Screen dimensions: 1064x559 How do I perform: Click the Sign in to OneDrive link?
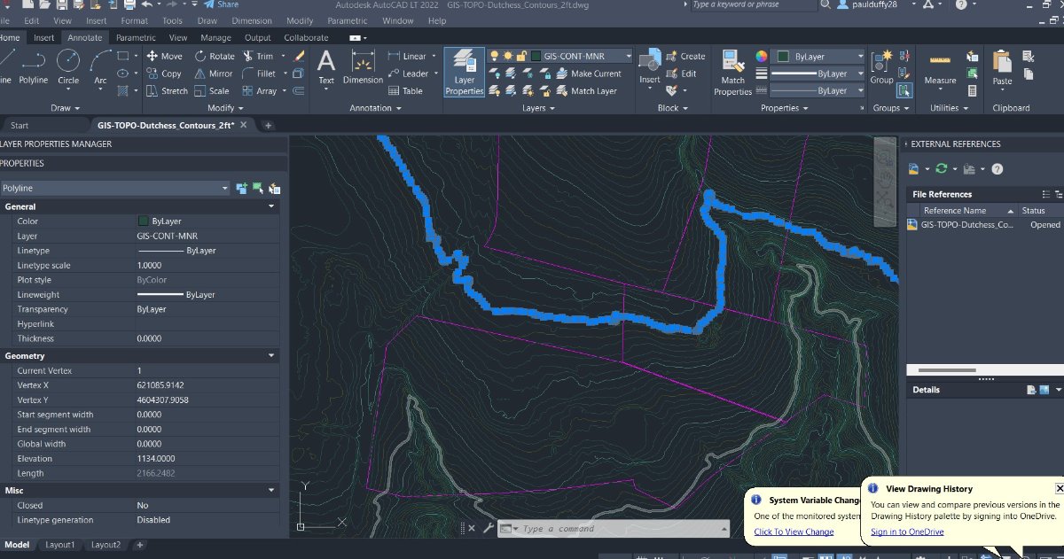pyautogui.click(x=906, y=532)
